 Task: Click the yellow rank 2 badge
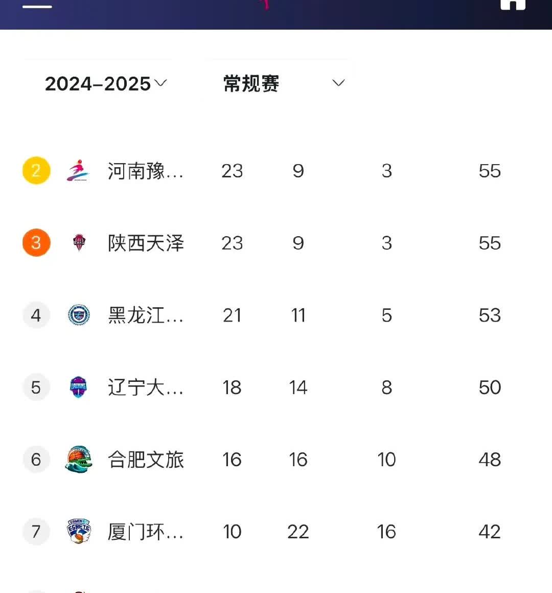click(x=36, y=171)
